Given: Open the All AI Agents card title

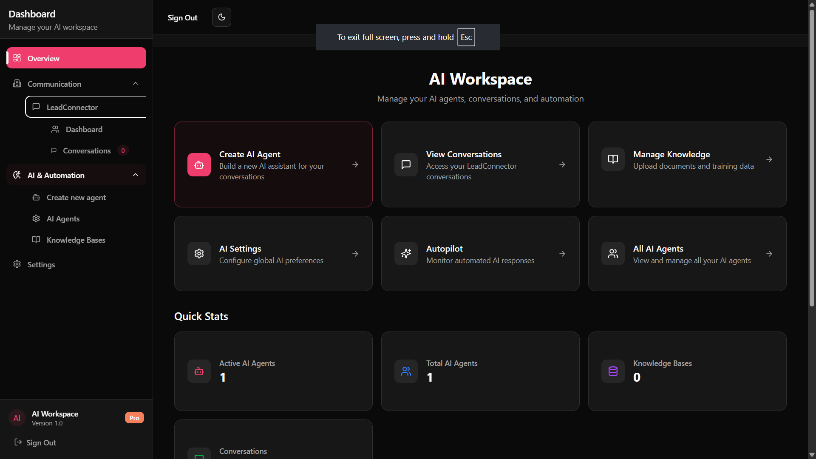Looking at the screenshot, I should click(x=658, y=249).
